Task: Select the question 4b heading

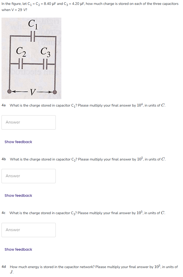Action: [x=3, y=159]
